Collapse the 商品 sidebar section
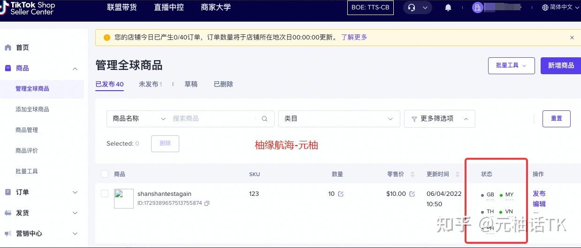The image size is (581, 248). (x=75, y=69)
